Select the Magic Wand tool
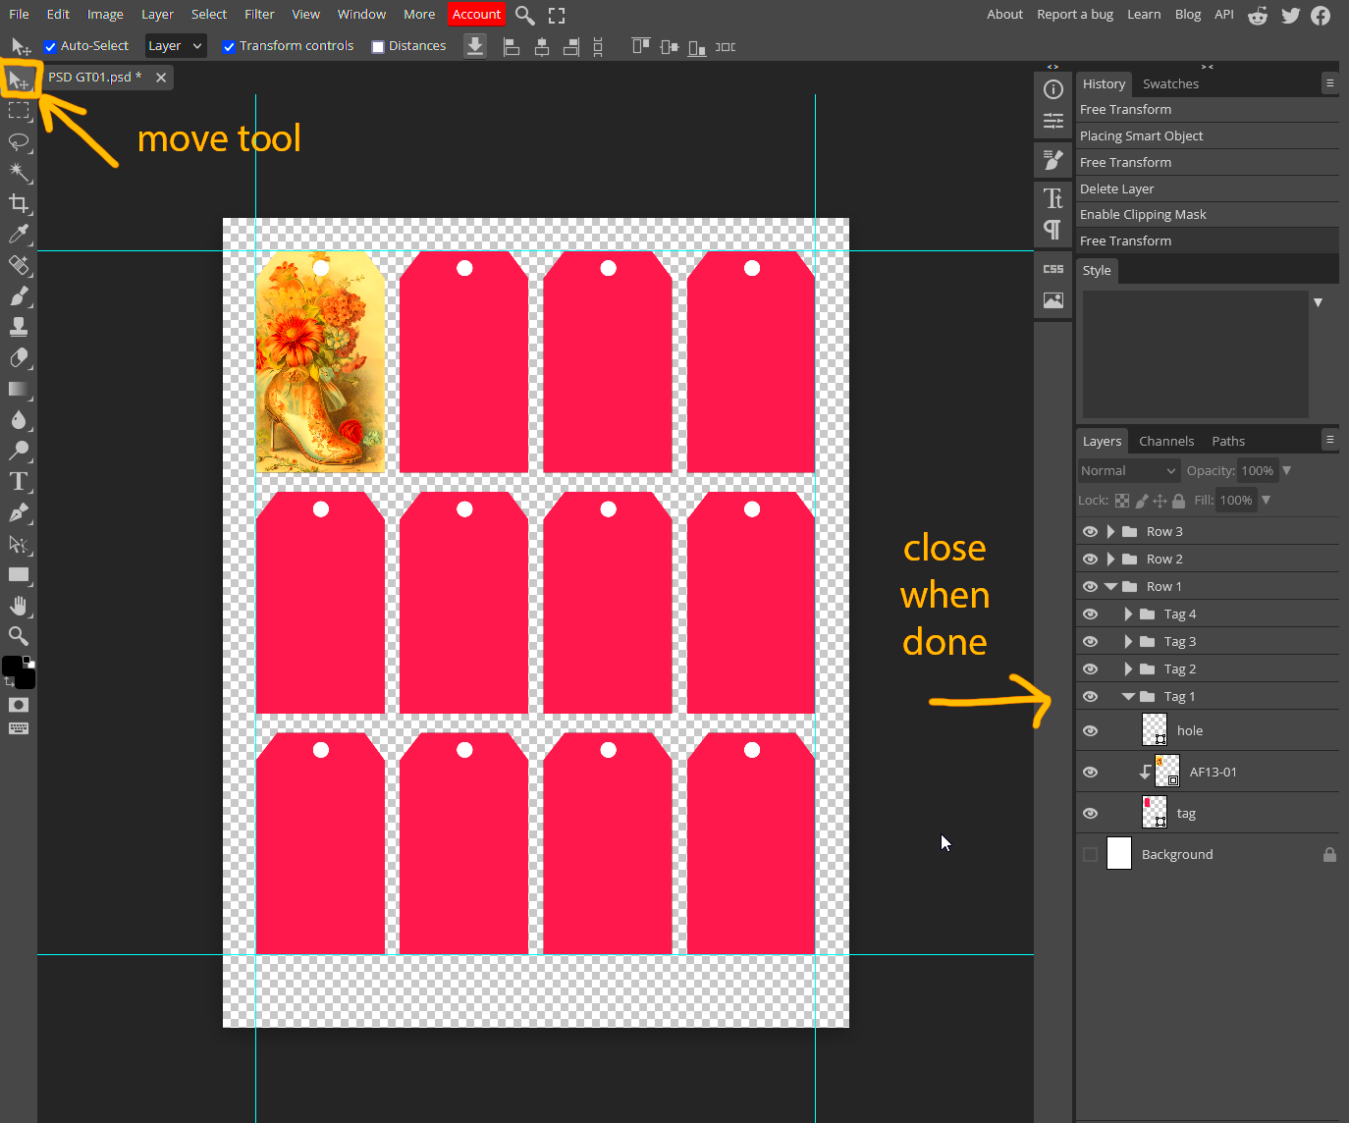Image resolution: width=1349 pixels, height=1123 pixels. click(x=19, y=172)
